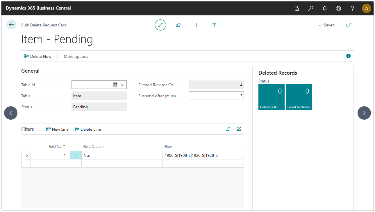Click the search magnifier icon
This screenshot has height=212, width=375.
(311, 8)
